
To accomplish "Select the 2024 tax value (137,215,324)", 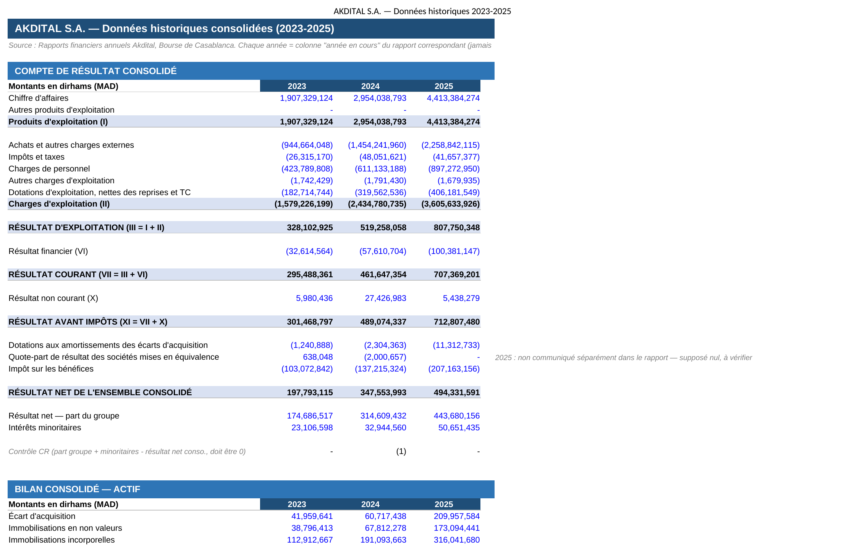I will [381, 369].
